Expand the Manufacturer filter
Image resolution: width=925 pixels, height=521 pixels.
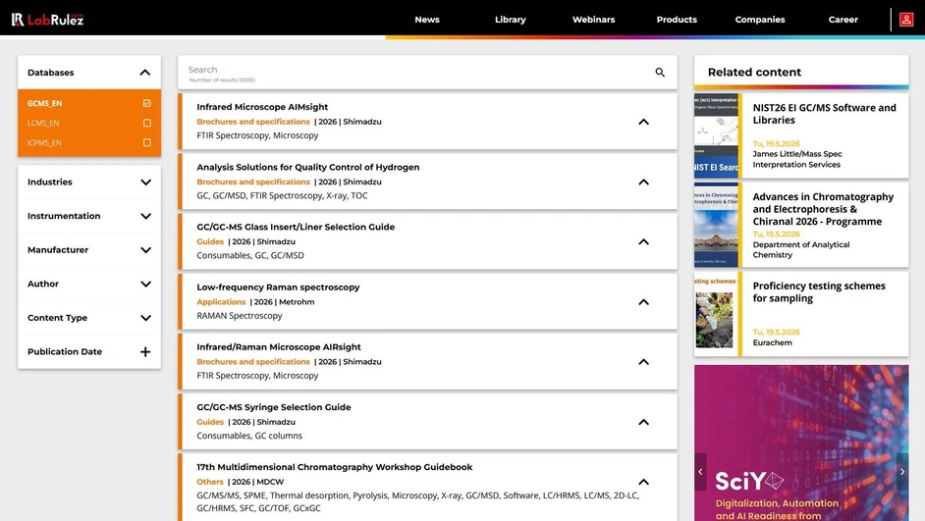[x=145, y=250]
